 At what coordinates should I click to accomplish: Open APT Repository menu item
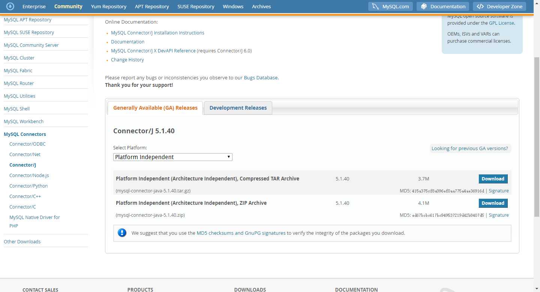152,6
